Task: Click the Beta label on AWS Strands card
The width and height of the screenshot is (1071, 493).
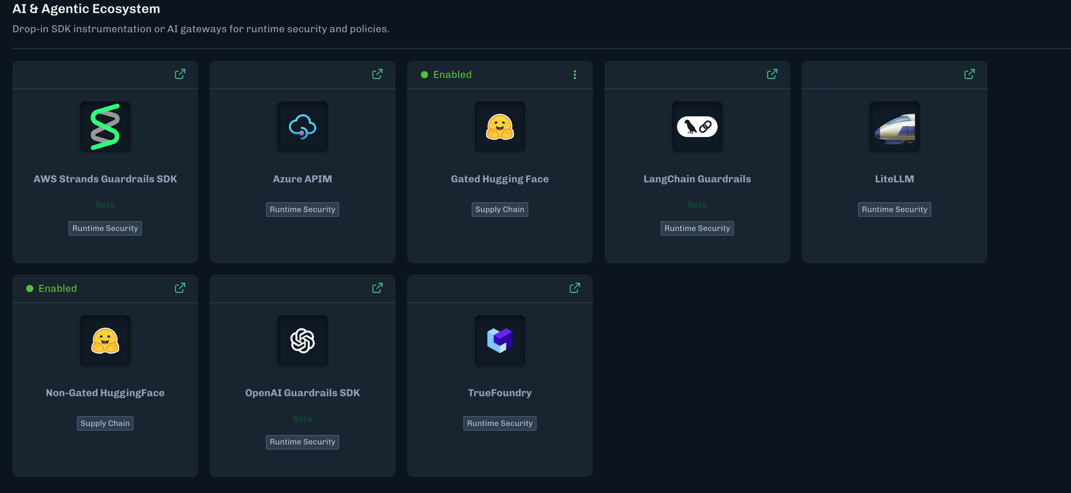Action: [x=105, y=205]
